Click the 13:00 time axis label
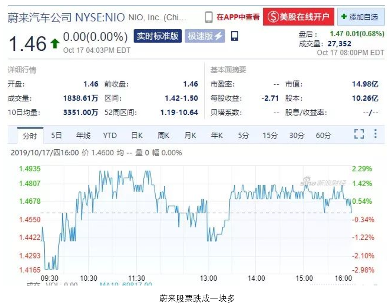This screenshot has width=387, height=307. click(208, 278)
